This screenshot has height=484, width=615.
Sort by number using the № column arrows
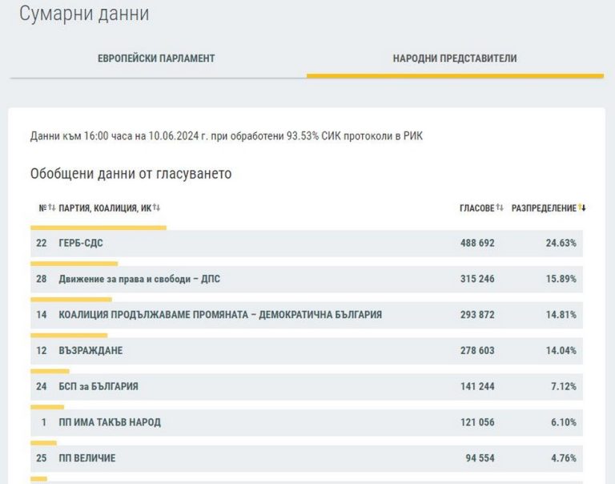(x=51, y=208)
